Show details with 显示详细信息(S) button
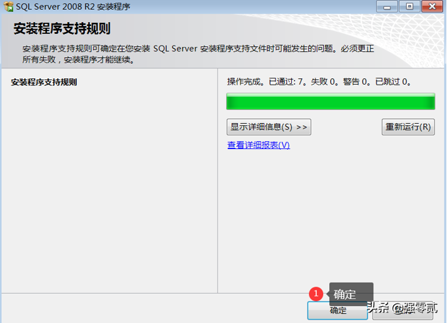447x323 pixels. coord(269,127)
